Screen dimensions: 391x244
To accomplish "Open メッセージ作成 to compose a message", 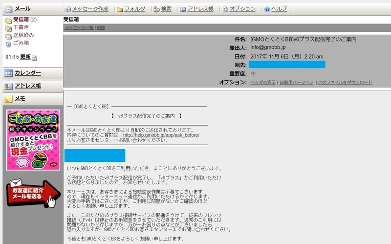I will [90, 9].
